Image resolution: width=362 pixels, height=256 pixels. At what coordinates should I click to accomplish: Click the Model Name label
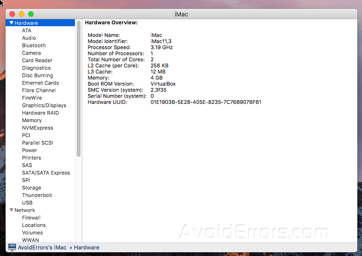point(103,35)
